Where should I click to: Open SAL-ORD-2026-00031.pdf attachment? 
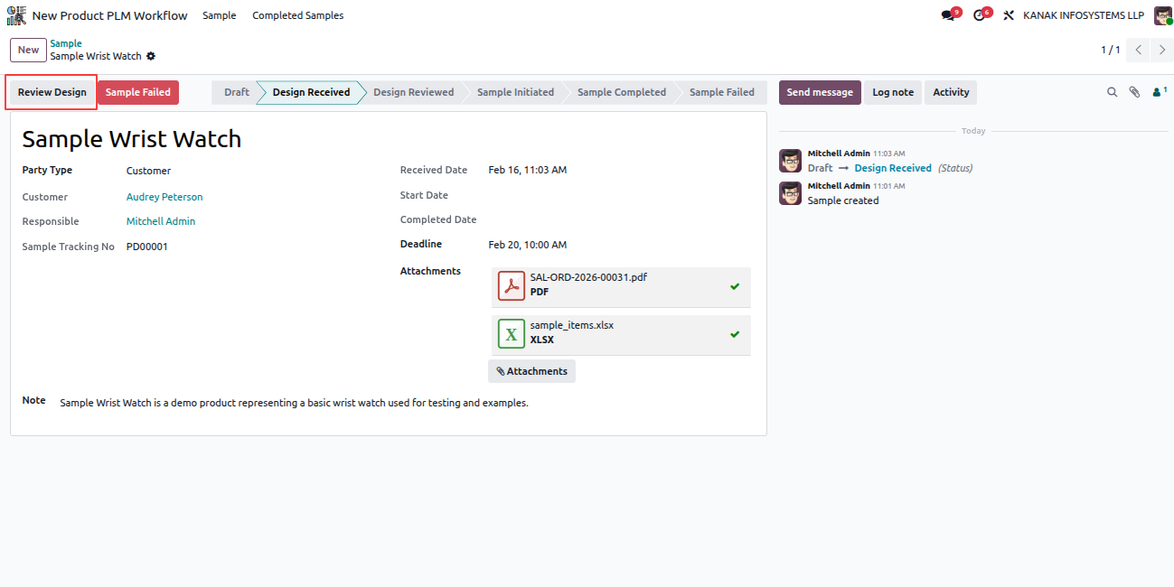point(588,277)
